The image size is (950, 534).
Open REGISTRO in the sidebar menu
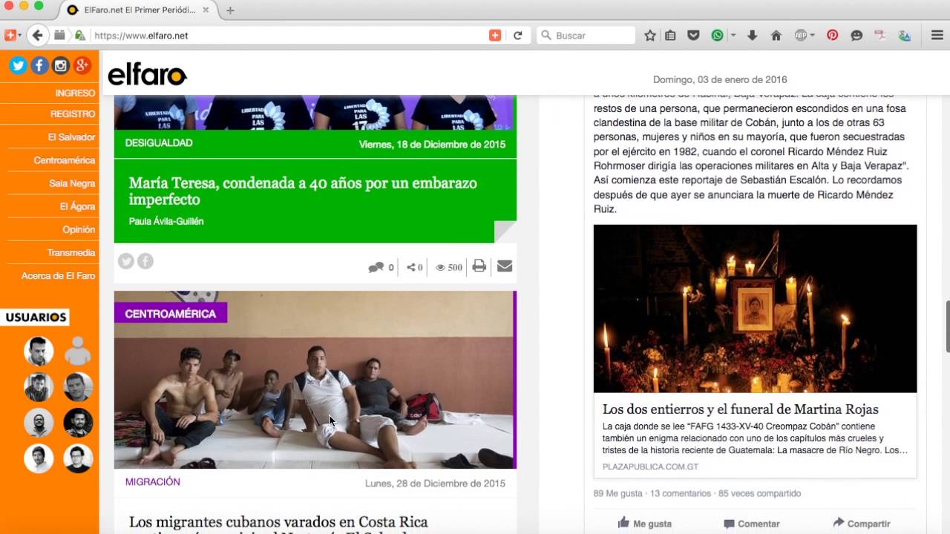pyautogui.click(x=73, y=113)
